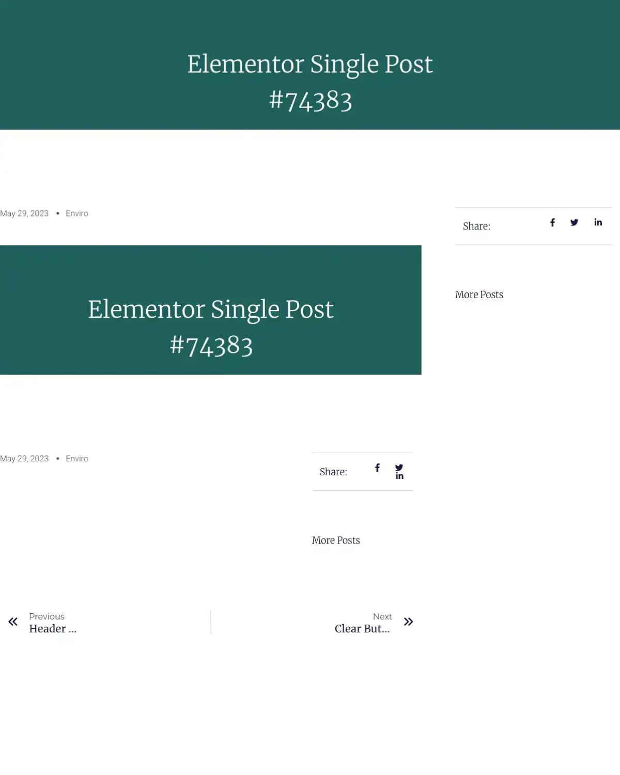Click the upper "More Posts" heading
Image resolution: width=620 pixels, height=775 pixels.
click(x=479, y=295)
